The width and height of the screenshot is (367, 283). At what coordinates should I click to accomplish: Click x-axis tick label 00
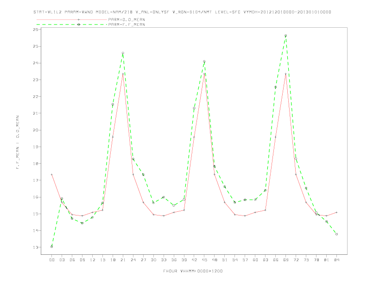coord(52,260)
